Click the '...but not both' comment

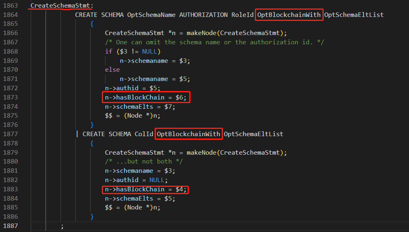pyautogui.click(x=144, y=162)
